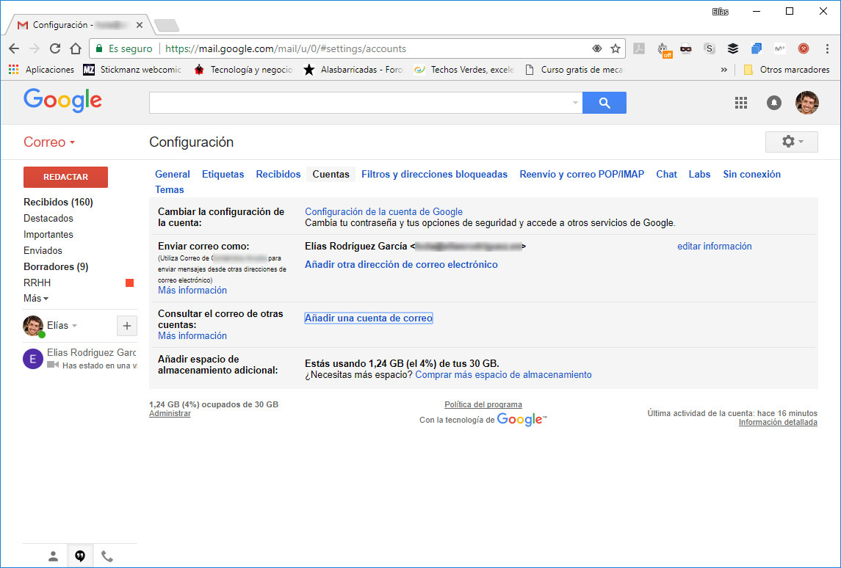Click Chrome's home icon
Screen dimensions: 841x568
click(76, 48)
